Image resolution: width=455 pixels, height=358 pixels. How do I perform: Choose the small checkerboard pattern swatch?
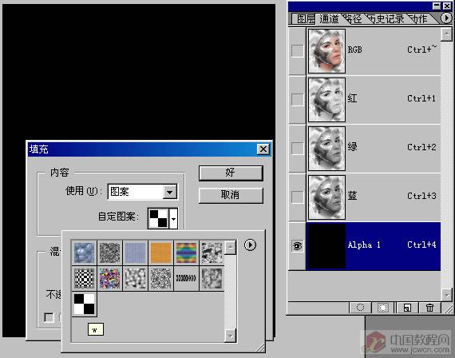pos(84,278)
